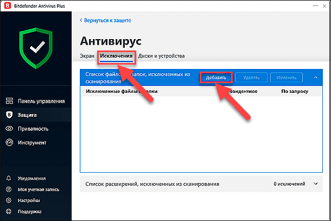Click the Инструмент gauge icon
331x221 pixels.
click(x=9, y=142)
